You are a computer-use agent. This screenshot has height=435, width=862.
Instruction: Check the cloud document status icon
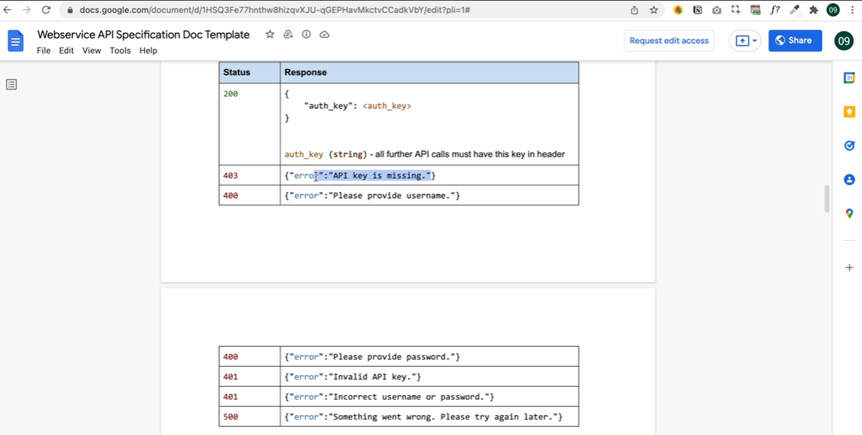tap(324, 35)
